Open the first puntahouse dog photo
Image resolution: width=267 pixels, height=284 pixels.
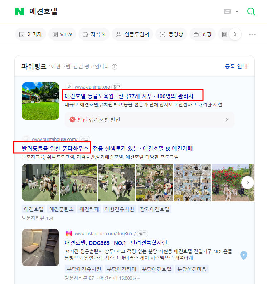pos(40,183)
